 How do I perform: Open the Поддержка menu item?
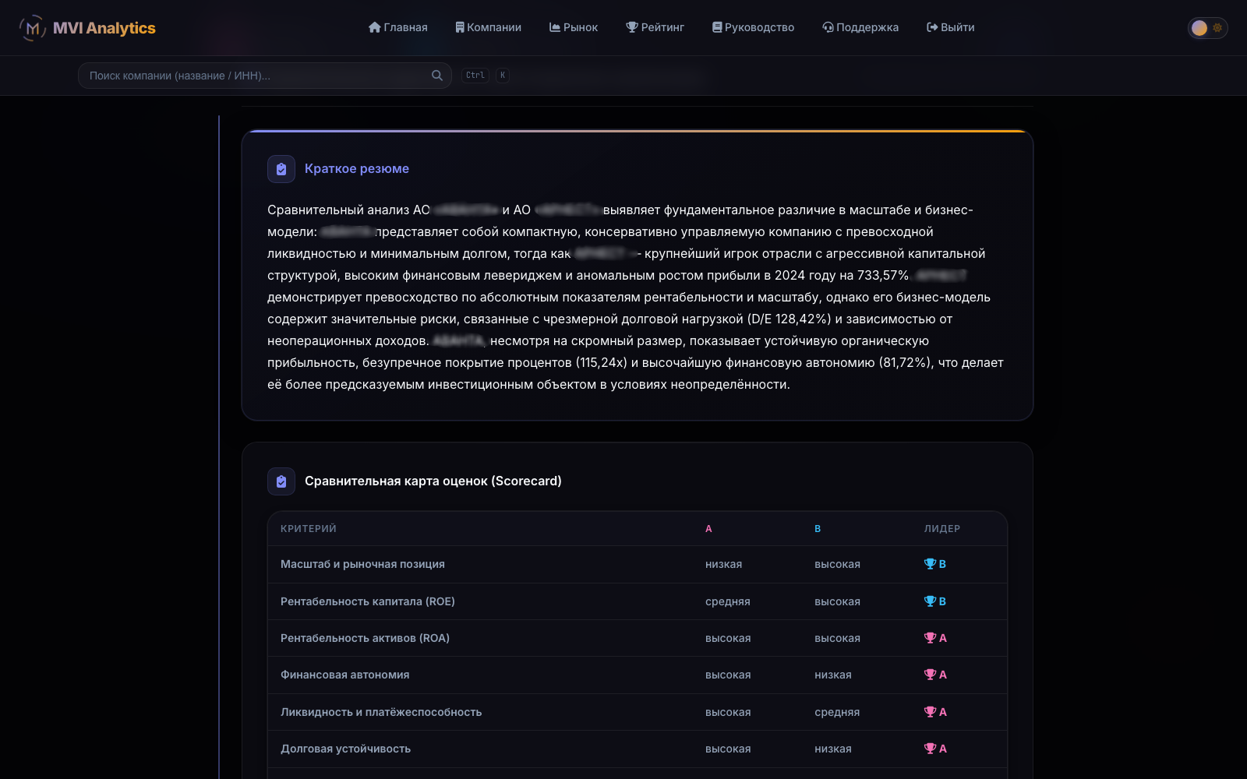[x=860, y=27]
